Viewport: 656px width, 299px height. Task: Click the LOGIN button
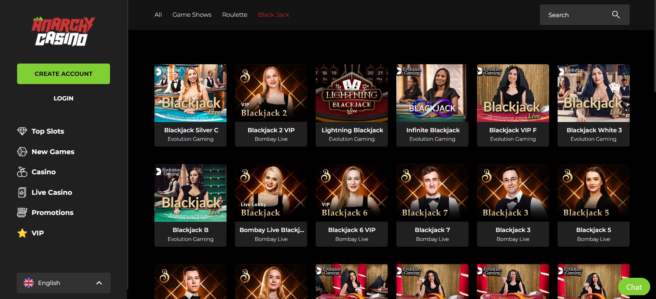coord(64,98)
